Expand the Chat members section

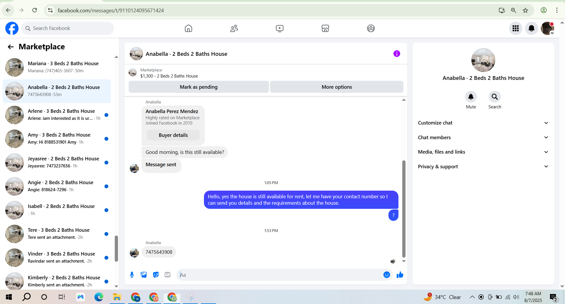483,137
